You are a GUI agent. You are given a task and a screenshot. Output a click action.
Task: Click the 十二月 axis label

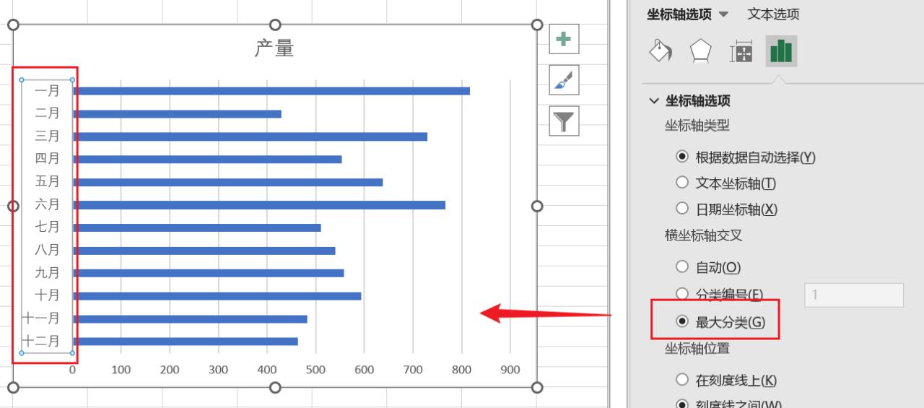(x=40, y=341)
